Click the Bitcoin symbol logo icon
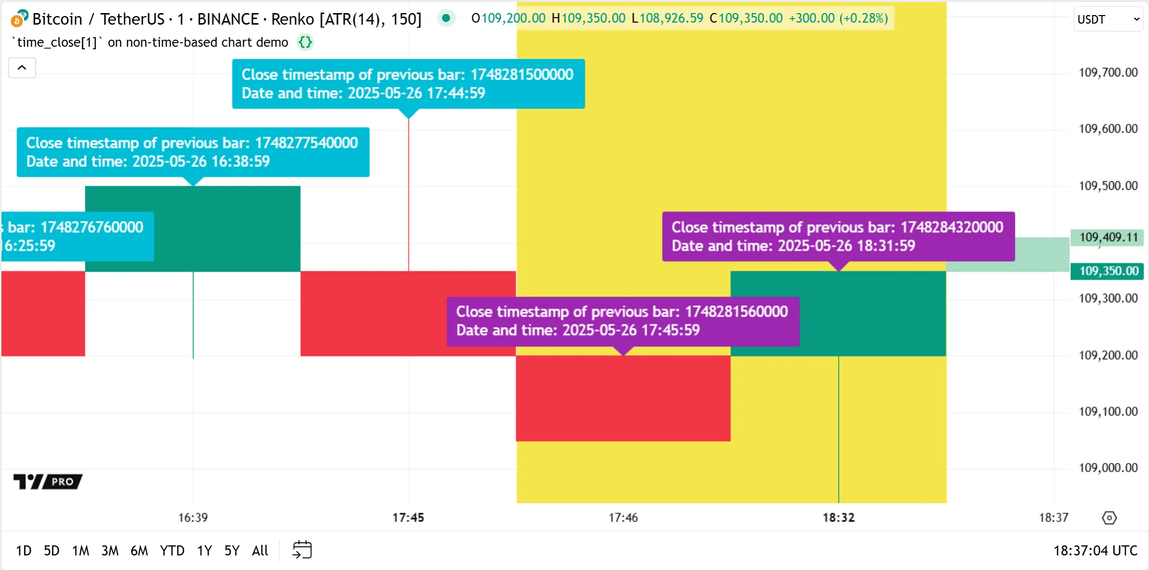The image size is (1149, 570). point(19,19)
